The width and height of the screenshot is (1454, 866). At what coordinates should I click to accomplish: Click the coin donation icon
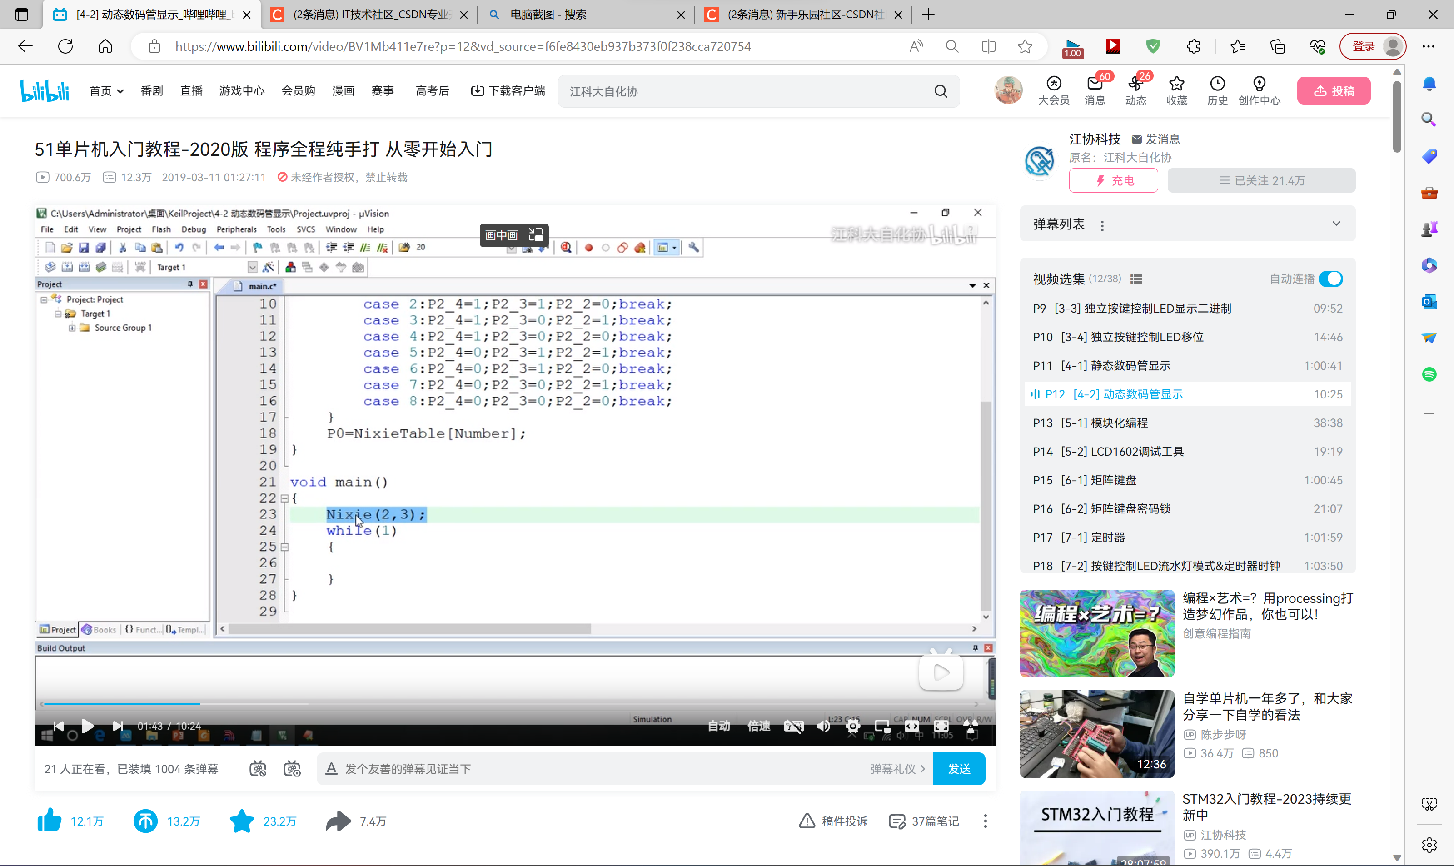[x=145, y=821]
